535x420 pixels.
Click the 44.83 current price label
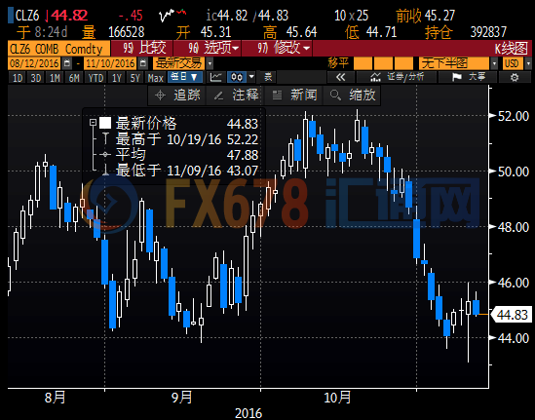(x=511, y=315)
